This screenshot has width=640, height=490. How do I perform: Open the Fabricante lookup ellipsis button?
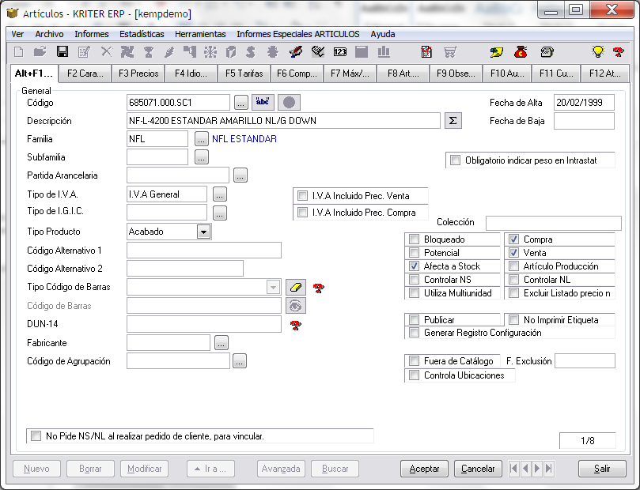(x=222, y=343)
